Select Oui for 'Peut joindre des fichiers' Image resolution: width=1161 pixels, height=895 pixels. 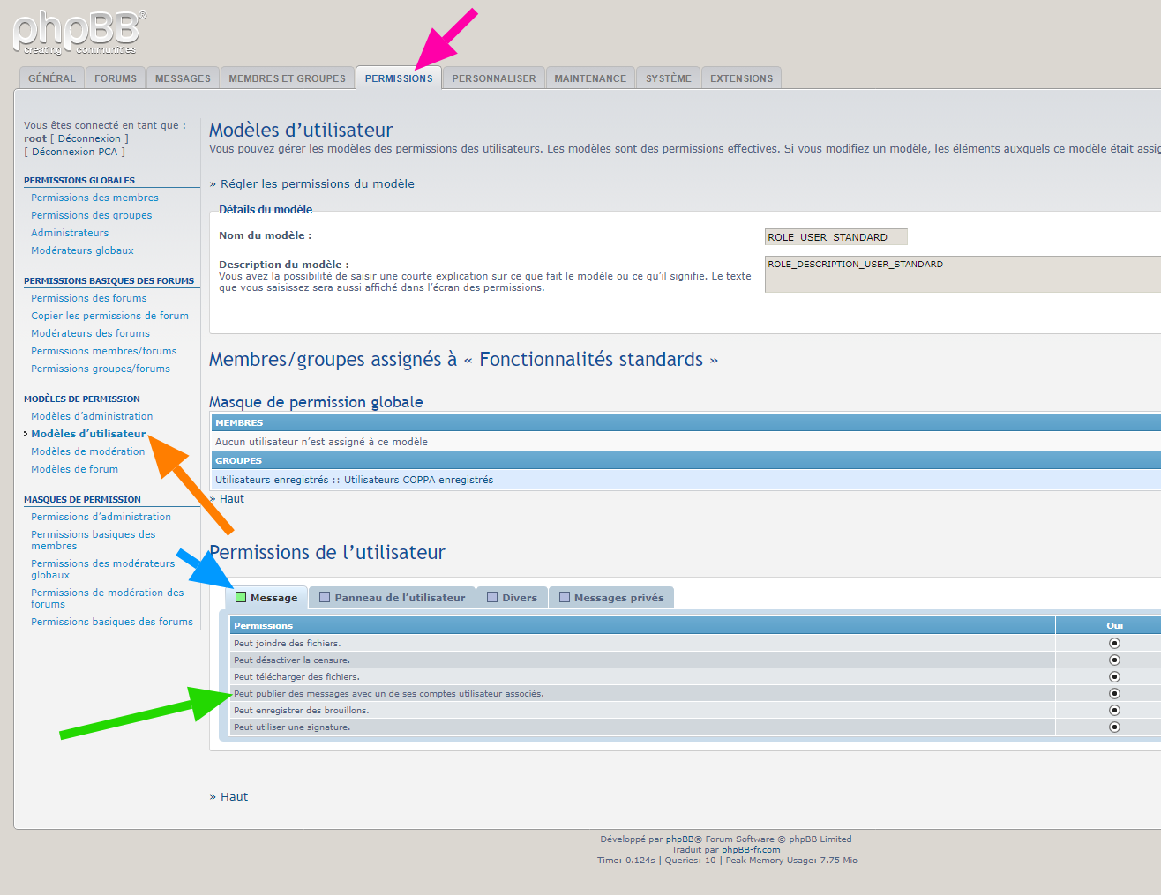(1114, 644)
